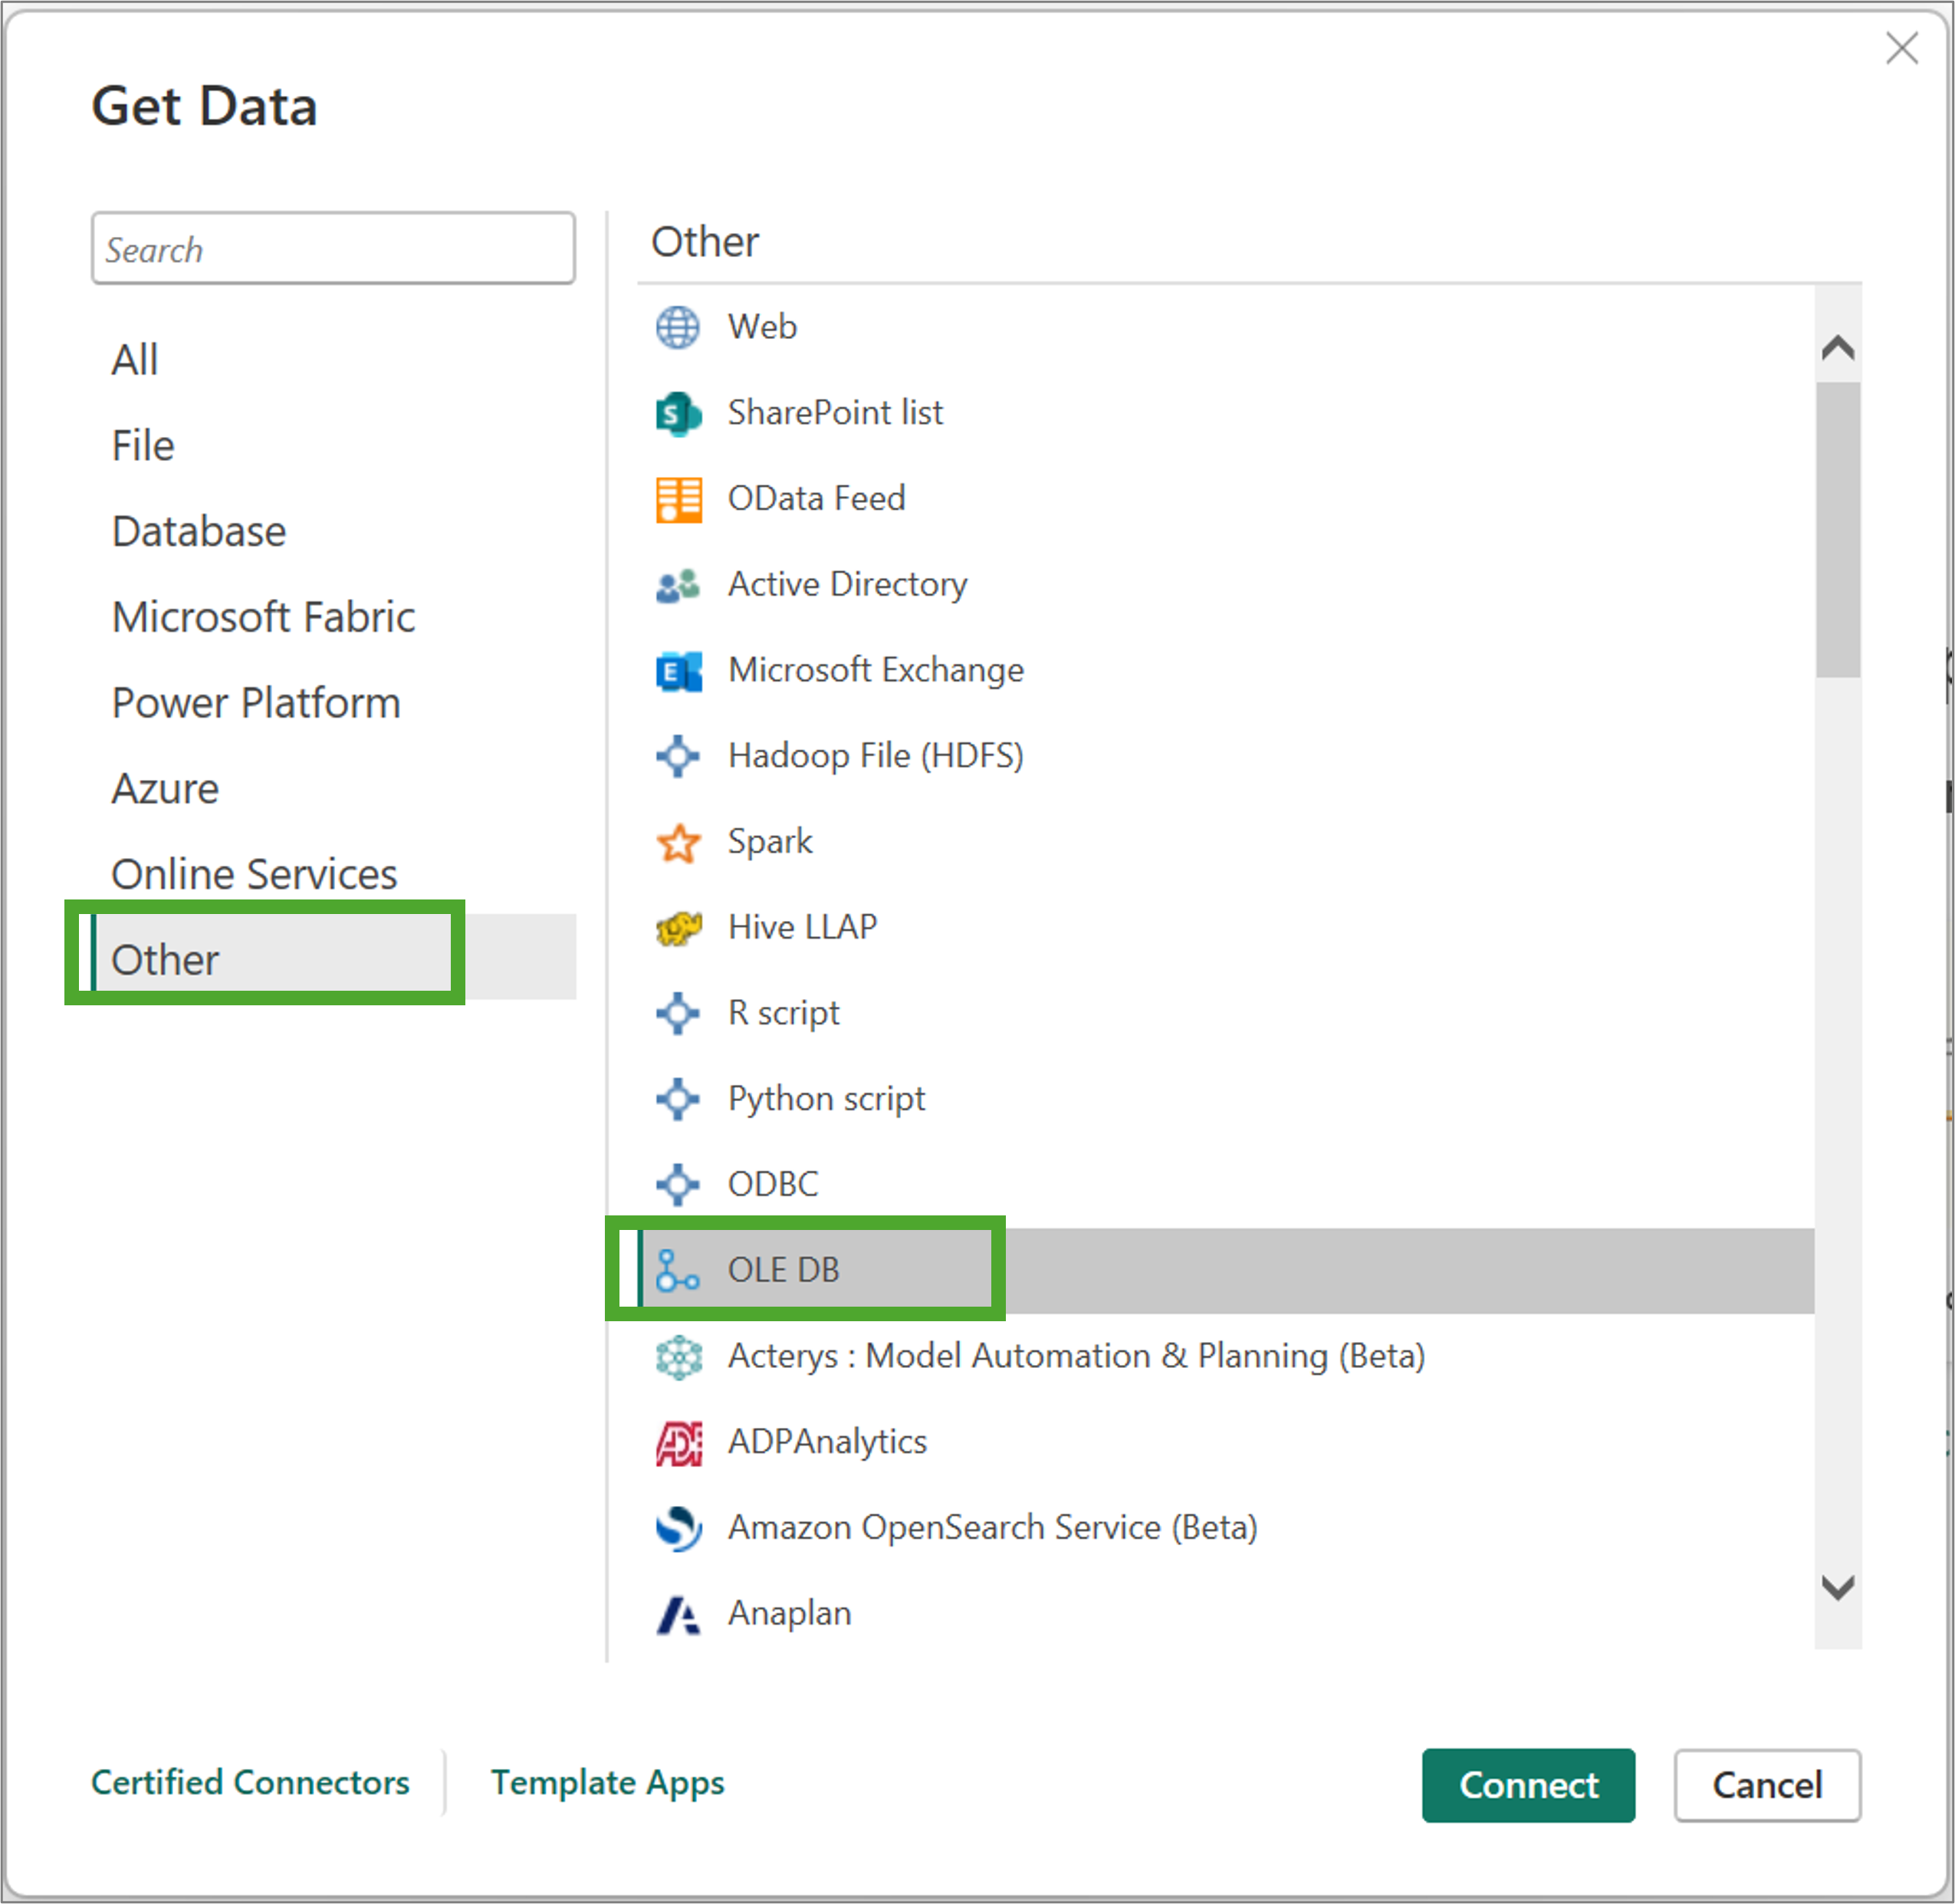Screen dimensions: 1955x1904
Task: Click the connector list scrollbar thumb
Action: [x=1838, y=530]
